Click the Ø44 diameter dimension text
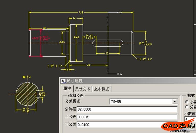Image resolution: width=196 pixels, height=133 pixels. click(x=76, y=37)
